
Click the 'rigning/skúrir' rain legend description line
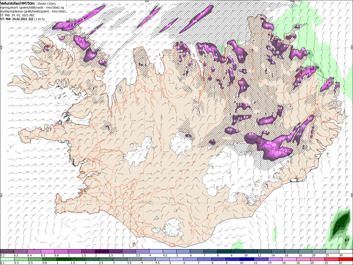click(x=32, y=7)
